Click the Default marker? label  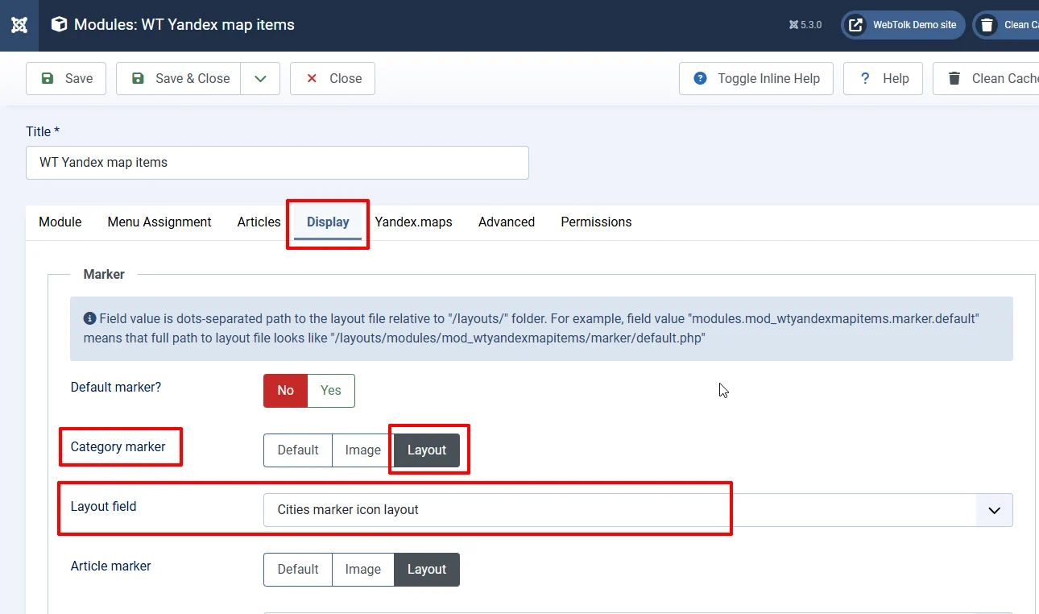pyautogui.click(x=116, y=387)
